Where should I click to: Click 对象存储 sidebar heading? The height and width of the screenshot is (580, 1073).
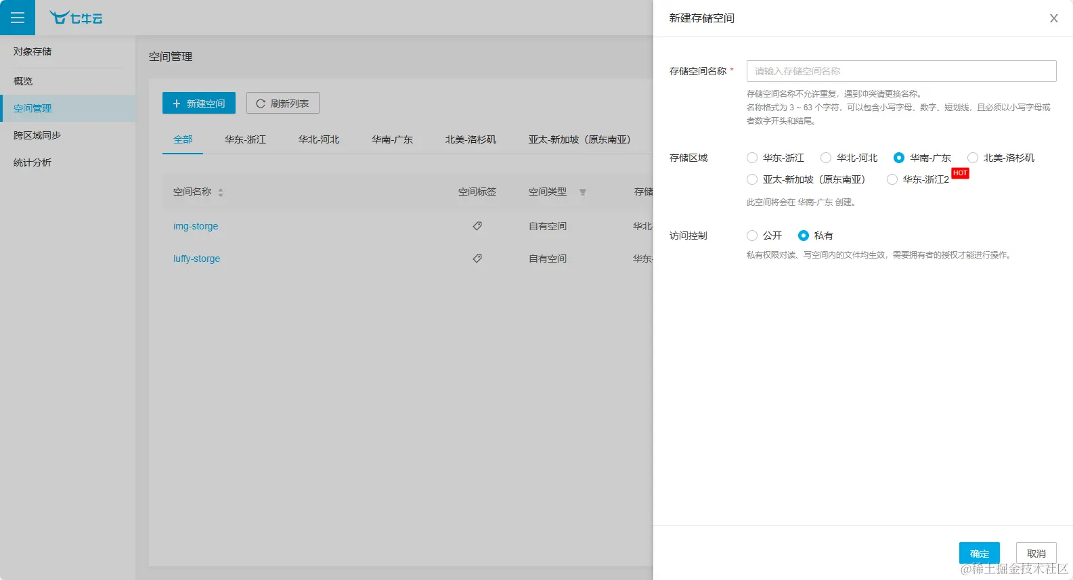(x=32, y=51)
